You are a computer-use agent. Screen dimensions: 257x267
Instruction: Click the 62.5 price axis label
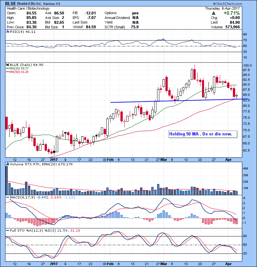pos(246,150)
